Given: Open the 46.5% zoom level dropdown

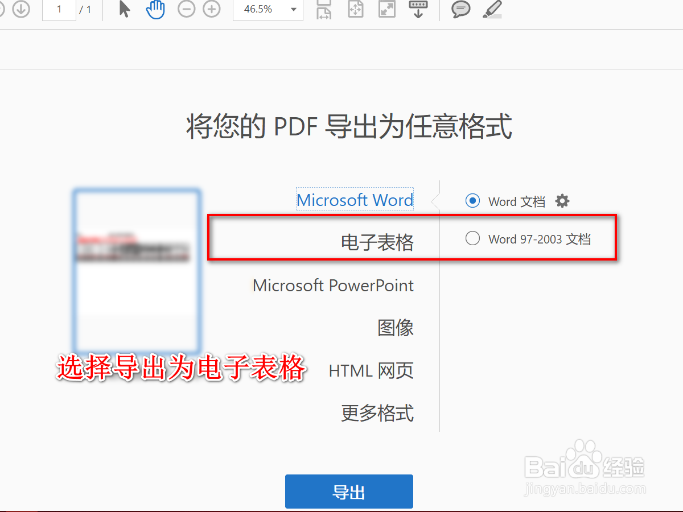Looking at the screenshot, I should tap(268, 10).
